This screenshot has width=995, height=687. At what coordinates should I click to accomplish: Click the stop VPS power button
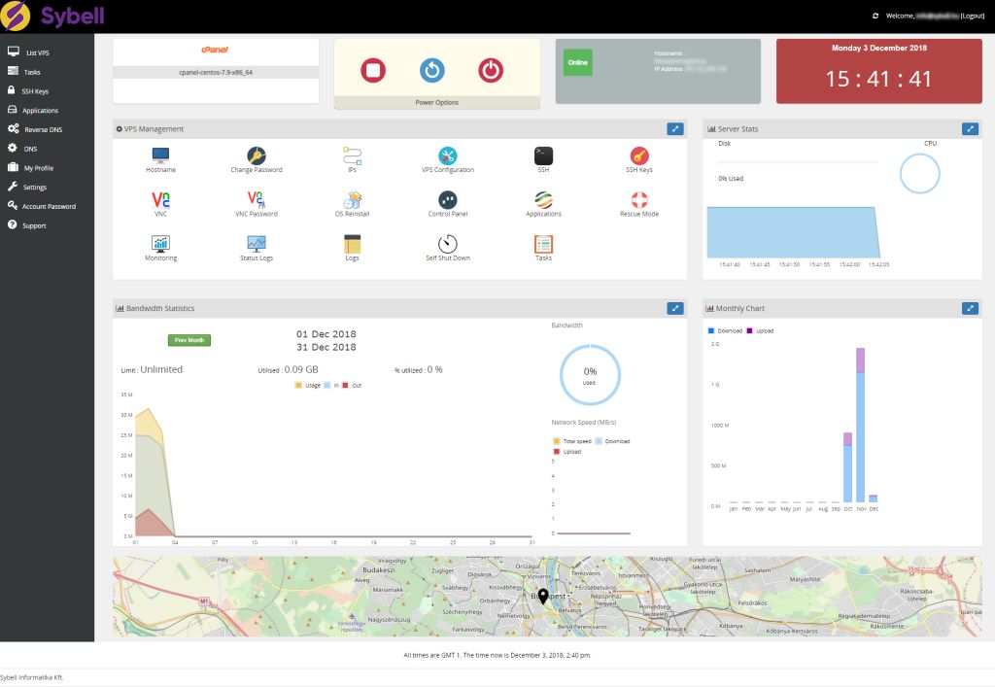[373, 70]
